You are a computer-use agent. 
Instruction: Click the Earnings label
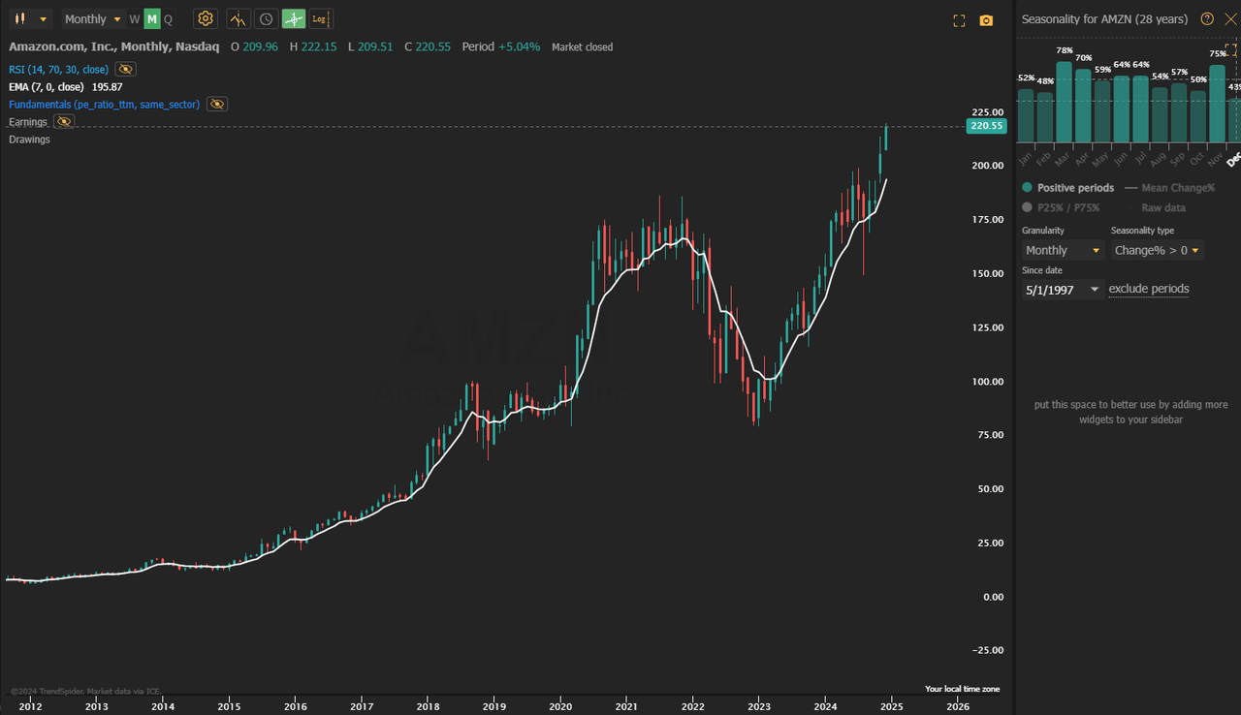(28, 122)
